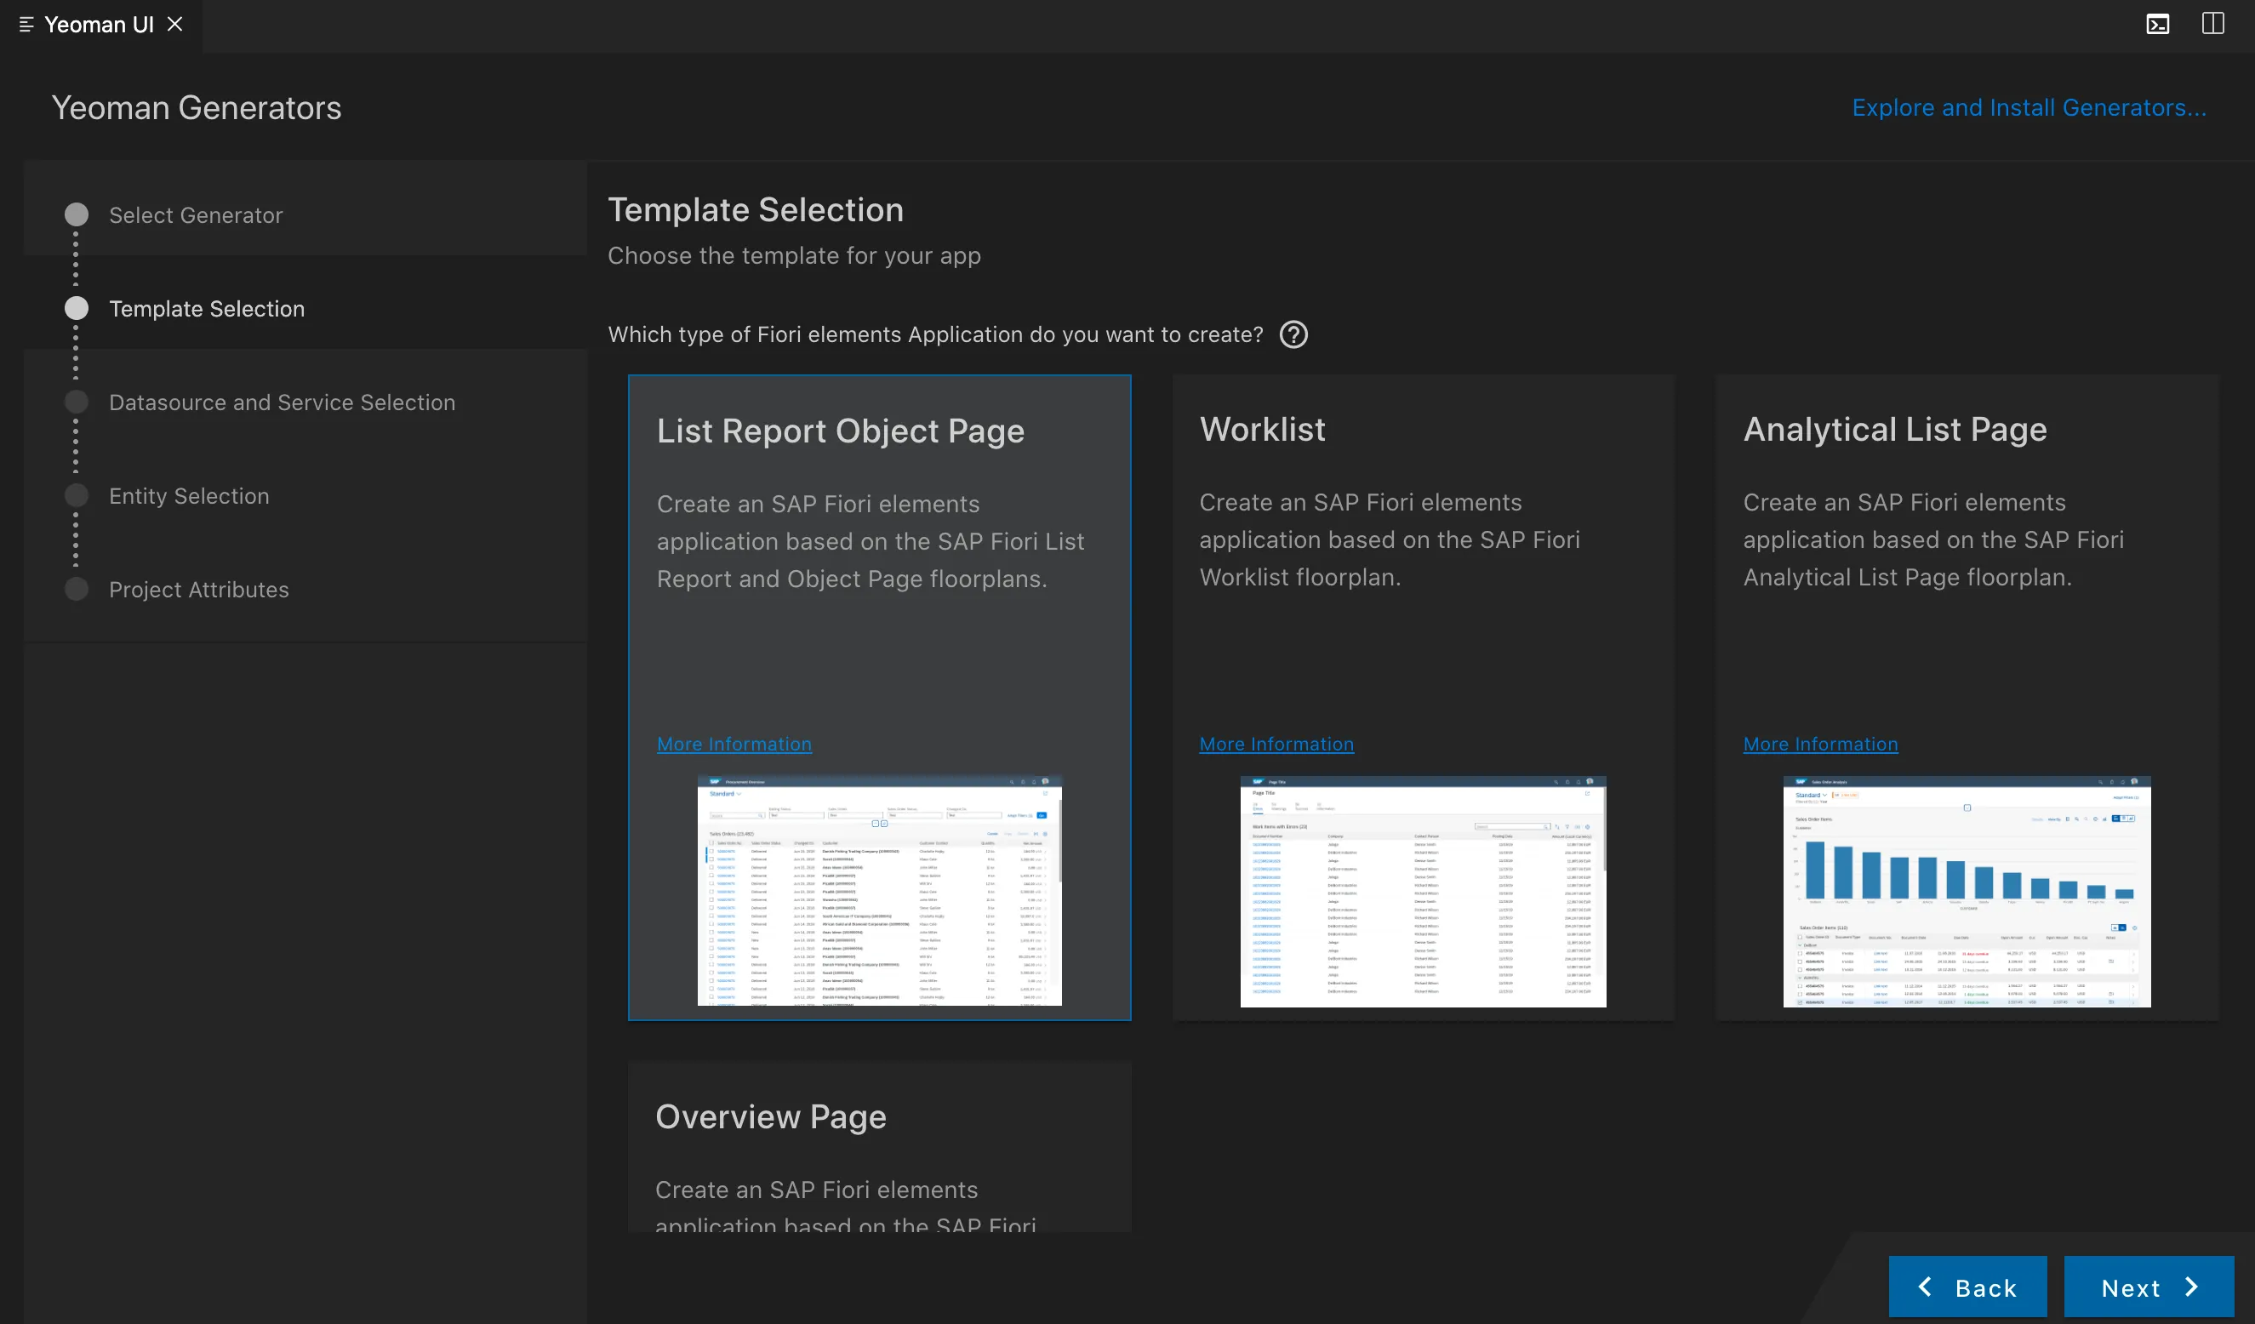This screenshot has width=2255, height=1324.
Task: Open the terminal output panel icon
Action: pos(2157,24)
